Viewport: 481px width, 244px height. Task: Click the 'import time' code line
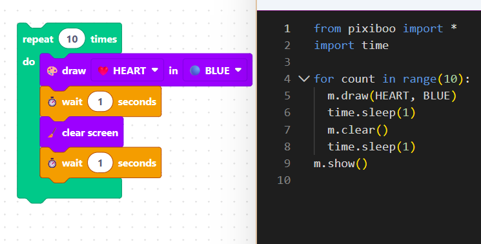pyautogui.click(x=351, y=45)
